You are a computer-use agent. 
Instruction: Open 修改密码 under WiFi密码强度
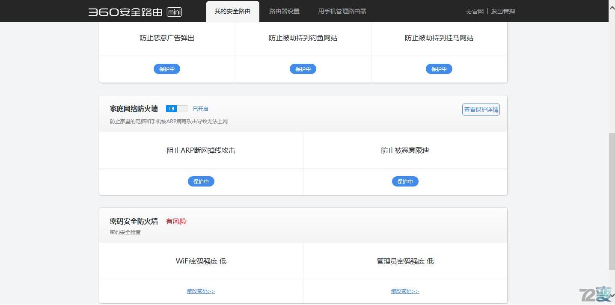[201, 291]
